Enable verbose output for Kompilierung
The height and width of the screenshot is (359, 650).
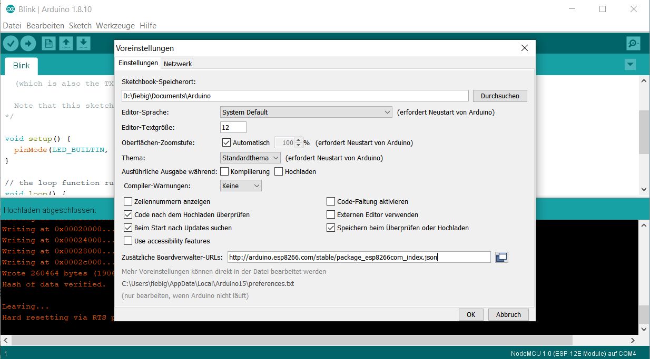coord(224,171)
